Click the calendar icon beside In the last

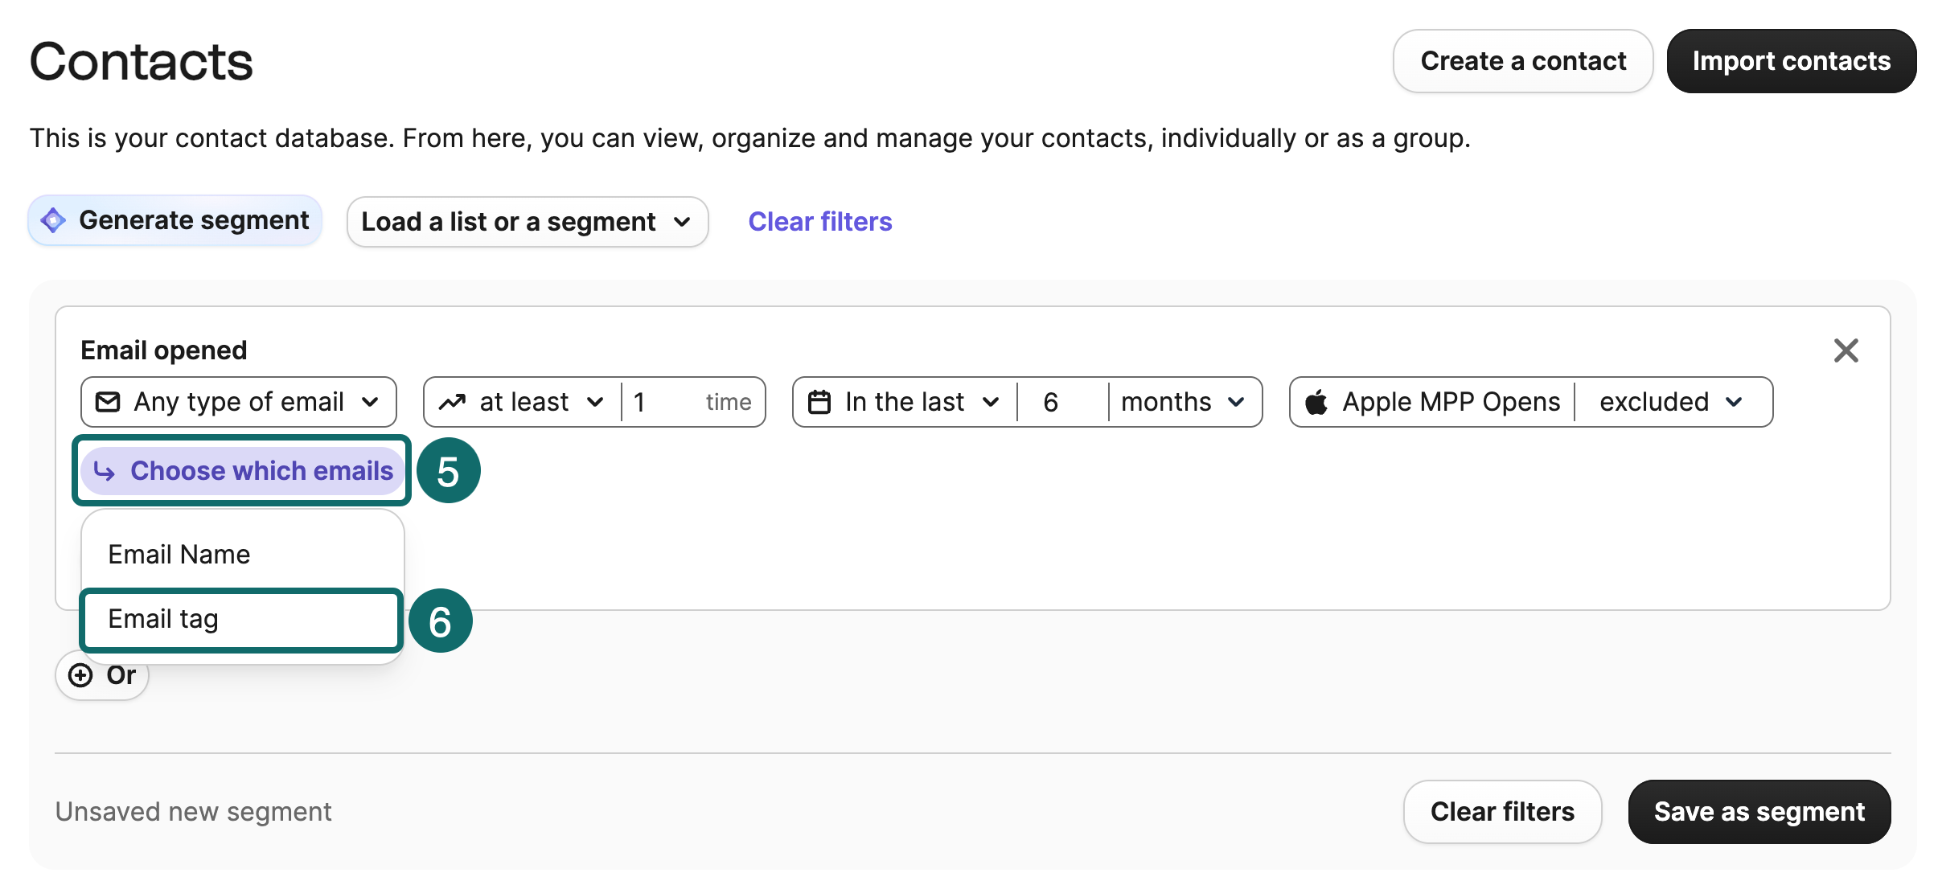(819, 402)
